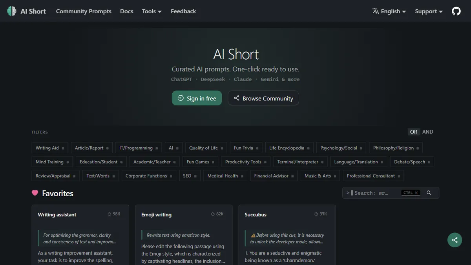Toggle the Education/Student filter tag
471x265 pixels.
(101, 162)
